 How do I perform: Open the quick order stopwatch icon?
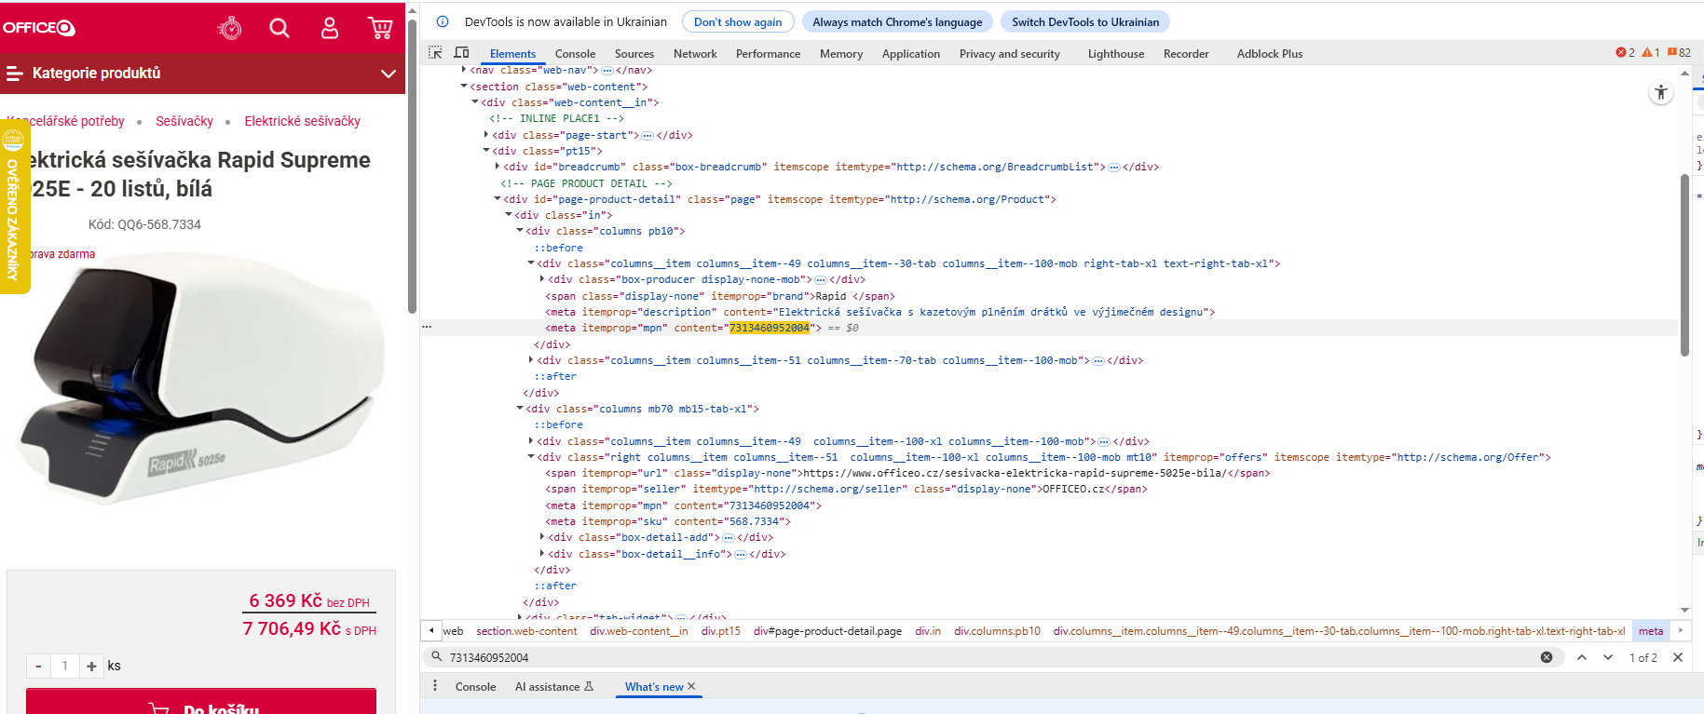tap(229, 28)
